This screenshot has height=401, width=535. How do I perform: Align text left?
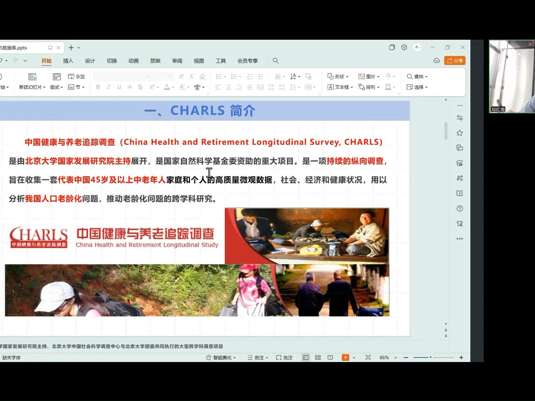218,87
